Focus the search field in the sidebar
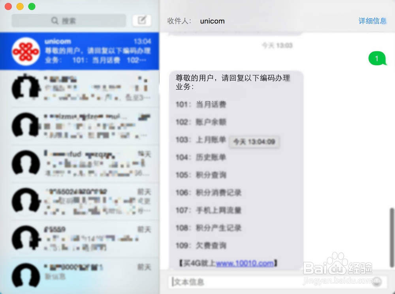Image resolution: width=395 pixels, height=294 pixels. tap(69, 21)
